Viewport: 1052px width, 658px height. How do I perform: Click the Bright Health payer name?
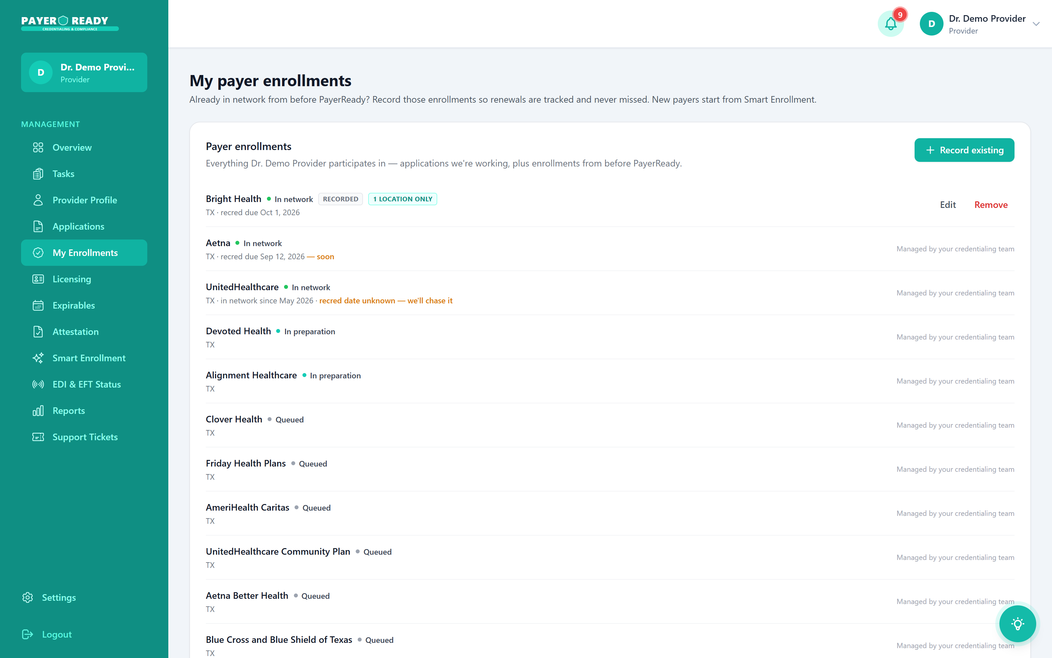tap(233, 199)
